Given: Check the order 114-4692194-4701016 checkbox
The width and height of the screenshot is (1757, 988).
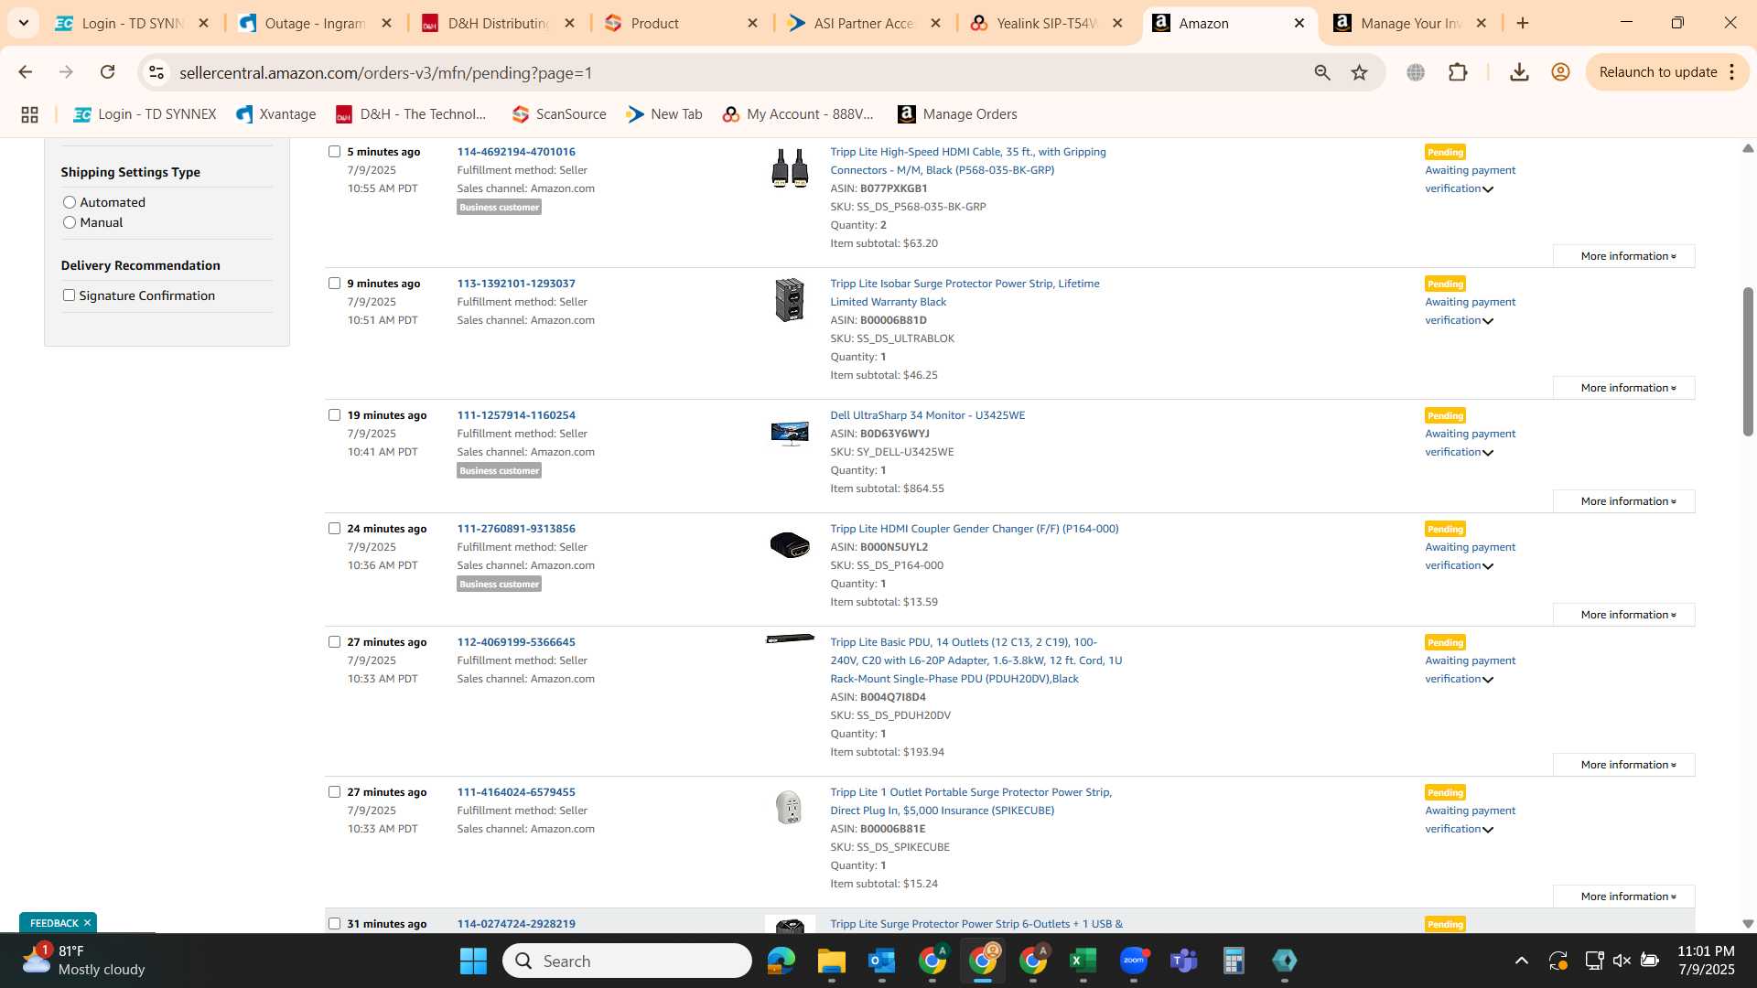Looking at the screenshot, I should point(334,152).
